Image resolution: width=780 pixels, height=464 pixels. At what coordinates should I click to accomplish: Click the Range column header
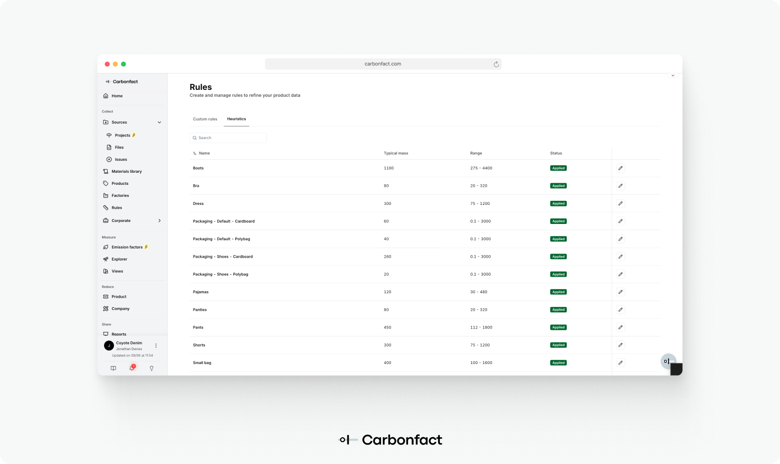[476, 153]
